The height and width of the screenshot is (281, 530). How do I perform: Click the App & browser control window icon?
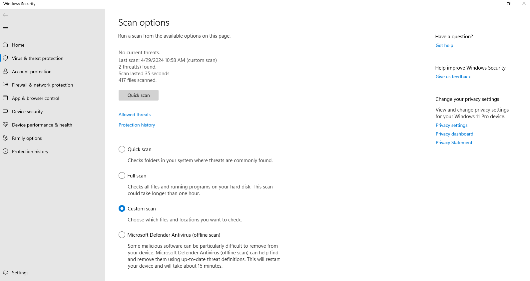5,98
